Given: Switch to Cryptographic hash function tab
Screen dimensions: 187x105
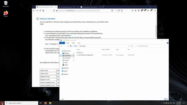Looking at the screenshot, I should pos(91,7).
